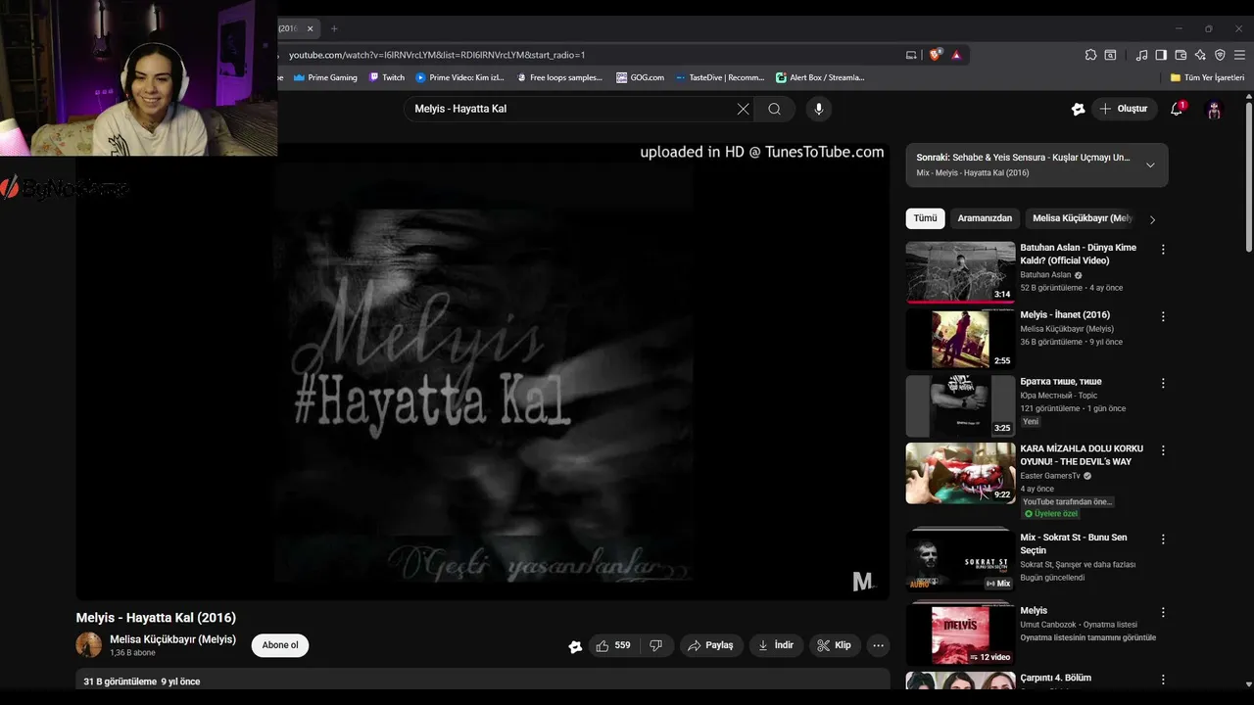Open browser hamburger main menu
The width and height of the screenshot is (1254, 705).
pyautogui.click(x=1240, y=55)
